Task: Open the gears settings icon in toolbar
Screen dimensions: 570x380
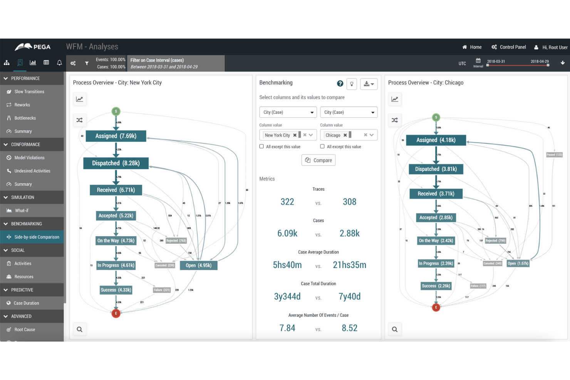Action: point(73,63)
